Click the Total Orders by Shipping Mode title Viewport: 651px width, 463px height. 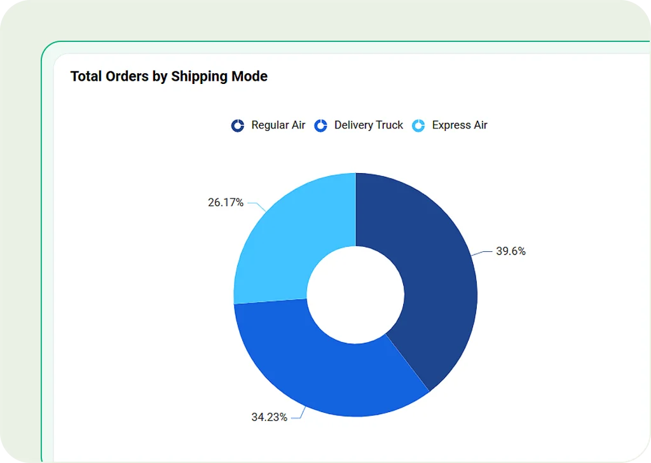pyautogui.click(x=168, y=76)
